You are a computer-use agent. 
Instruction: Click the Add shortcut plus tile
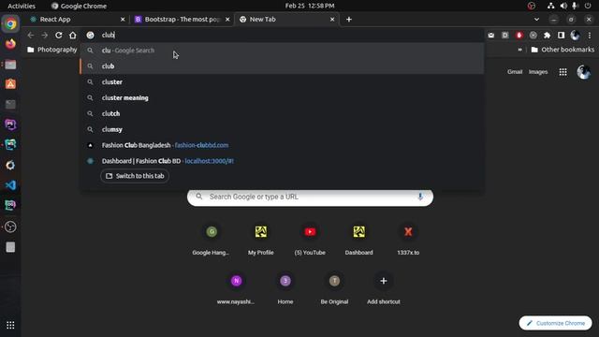tap(384, 288)
